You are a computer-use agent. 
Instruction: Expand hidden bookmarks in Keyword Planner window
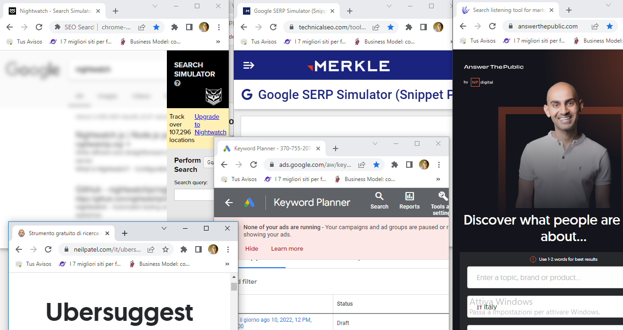(438, 179)
